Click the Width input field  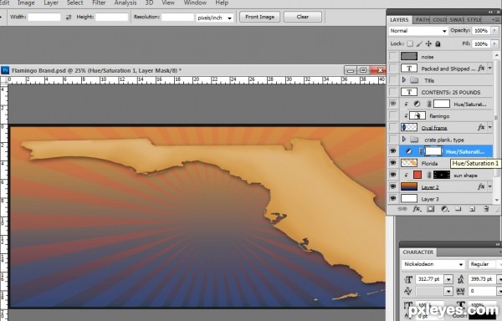(44, 17)
